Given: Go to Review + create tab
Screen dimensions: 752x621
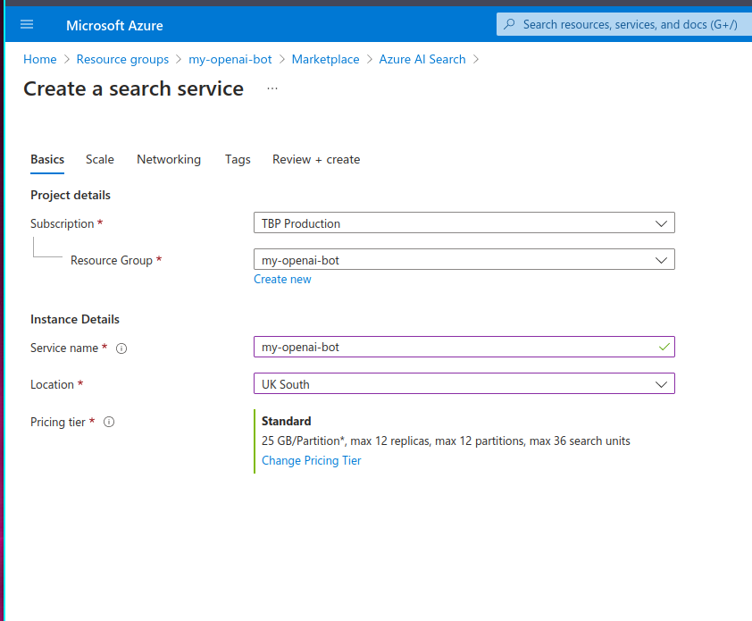Looking at the screenshot, I should [x=316, y=159].
